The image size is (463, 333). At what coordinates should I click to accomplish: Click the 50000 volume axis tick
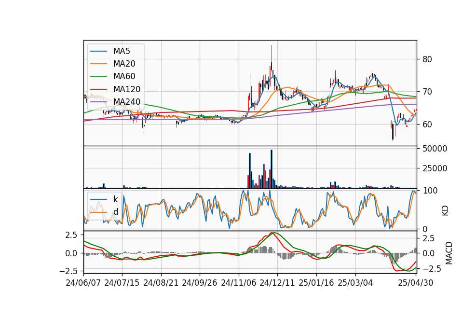point(435,149)
